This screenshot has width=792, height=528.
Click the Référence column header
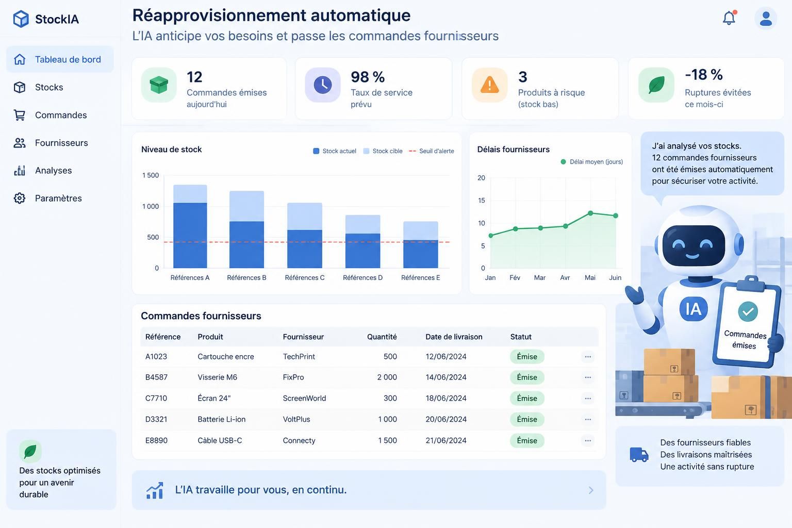(163, 337)
